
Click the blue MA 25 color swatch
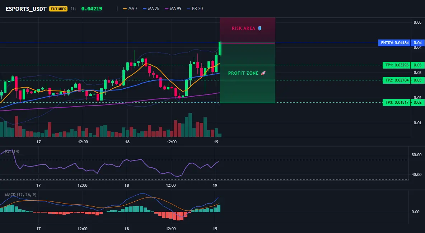coord(145,9)
